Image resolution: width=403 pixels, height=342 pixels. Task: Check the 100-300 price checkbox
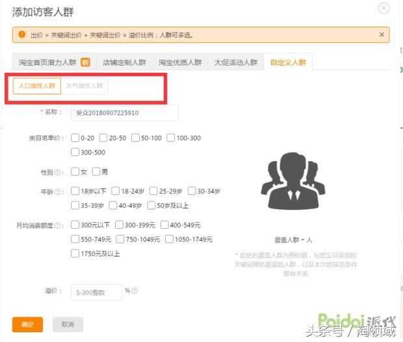(170, 138)
